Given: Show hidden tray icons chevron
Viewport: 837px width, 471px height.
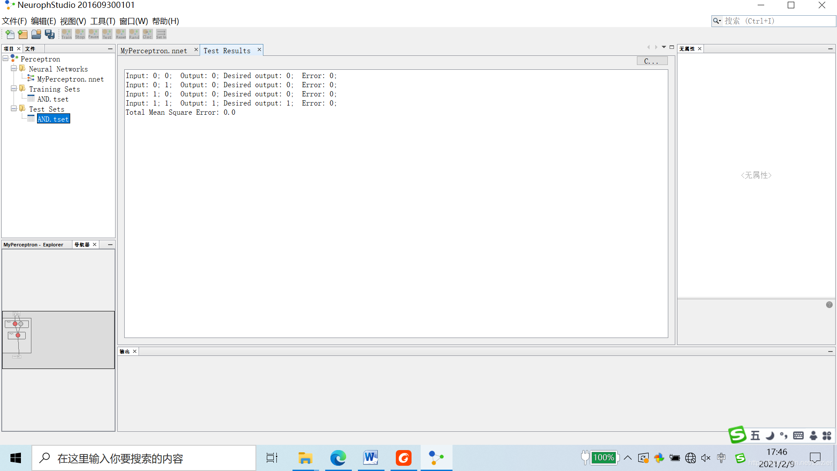Looking at the screenshot, I should coord(628,458).
